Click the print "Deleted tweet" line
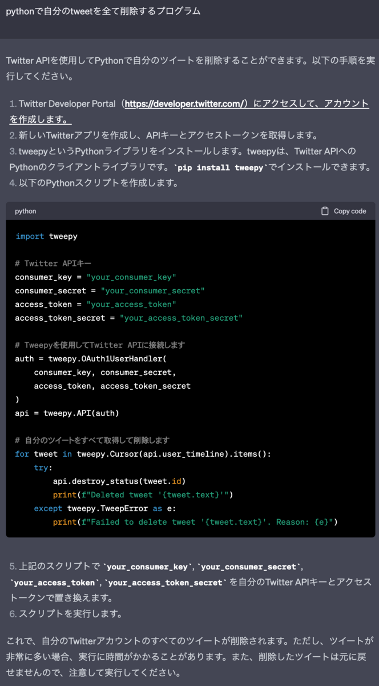The height and width of the screenshot is (686, 379). pyautogui.click(x=143, y=495)
